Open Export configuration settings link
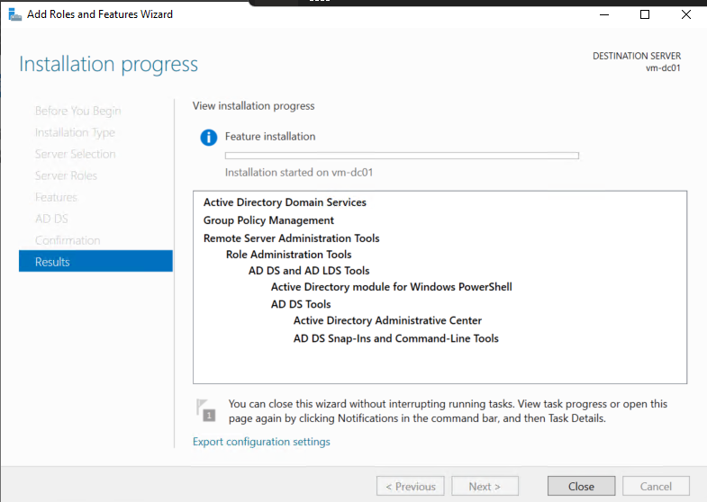 coord(261,442)
